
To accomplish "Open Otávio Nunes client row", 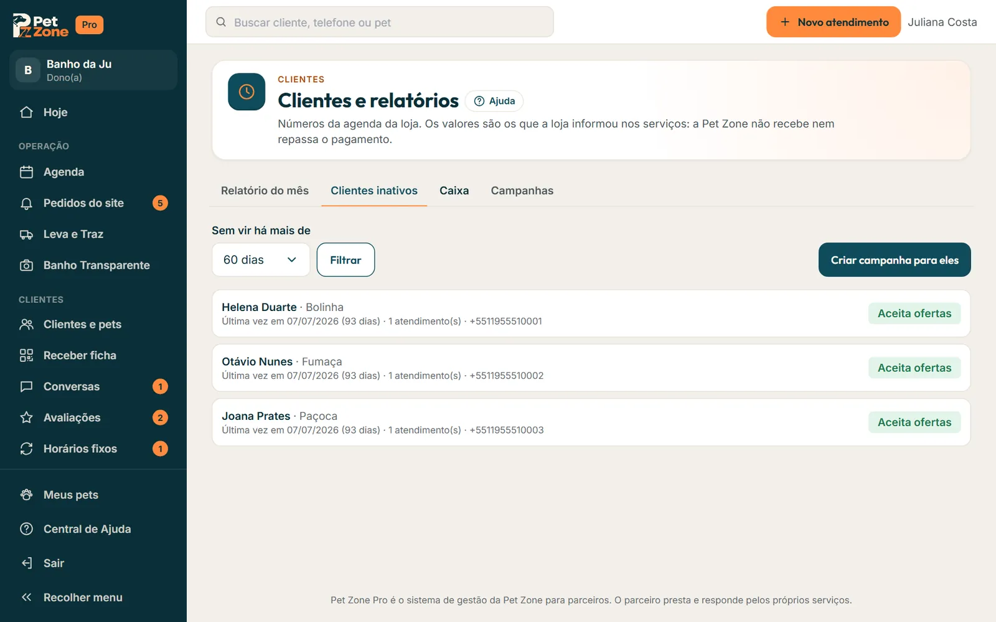I will 591,368.
